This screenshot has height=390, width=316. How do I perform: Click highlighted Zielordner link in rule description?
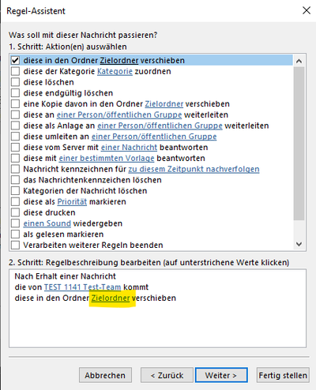point(111,298)
